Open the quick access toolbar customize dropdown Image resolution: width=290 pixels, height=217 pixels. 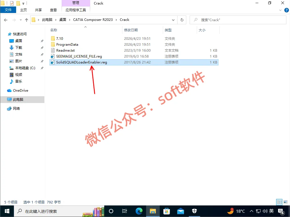tap(23, 3)
